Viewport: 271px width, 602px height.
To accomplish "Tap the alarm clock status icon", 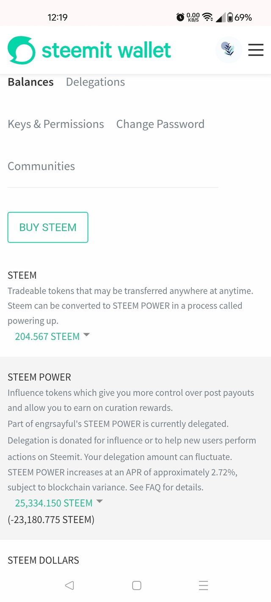I will pyautogui.click(x=180, y=17).
